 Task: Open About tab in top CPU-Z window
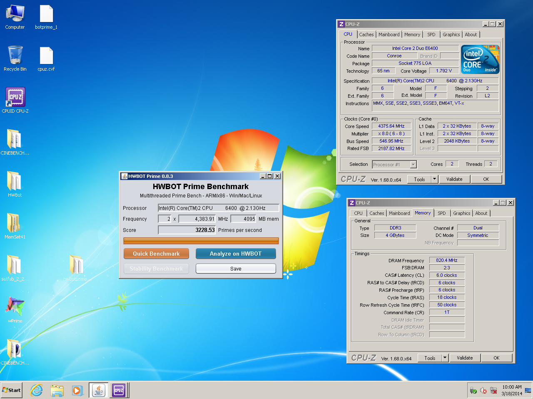[471, 34]
